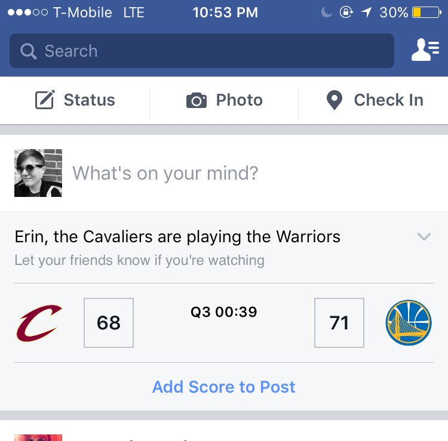Open the profile picture thumbnail

tap(38, 173)
